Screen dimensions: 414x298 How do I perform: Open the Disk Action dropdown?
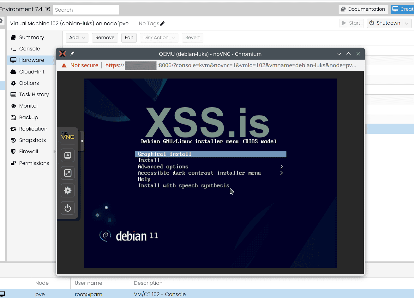(x=159, y=38)
